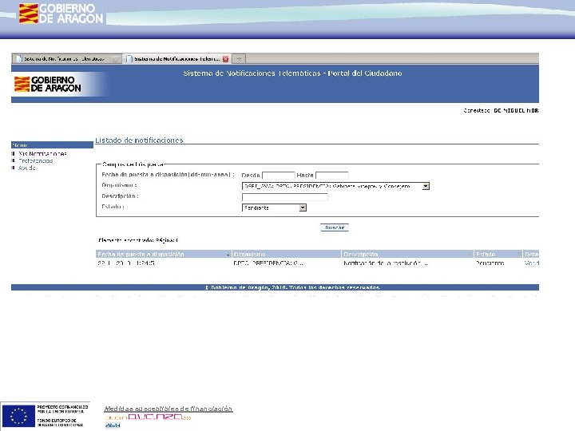Click Medidas susceptibles de financiación link
575x431 pixels.
(169, 409)
